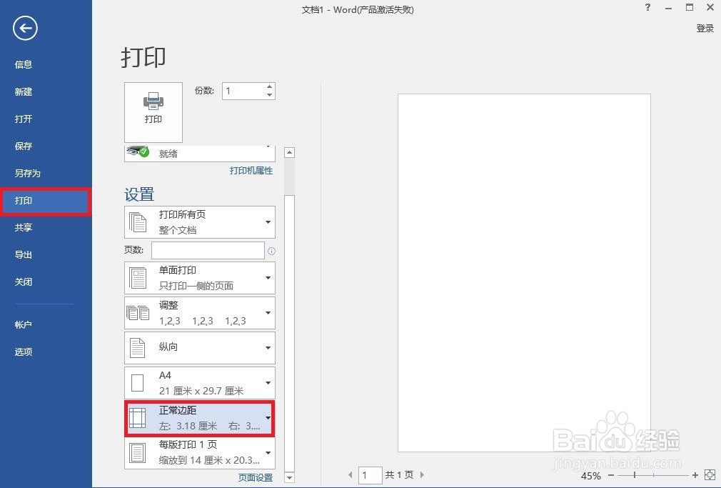Expand pages per sheet (每版打印 1 页) dropdown
721x488 pixels.
click(200, 452)
